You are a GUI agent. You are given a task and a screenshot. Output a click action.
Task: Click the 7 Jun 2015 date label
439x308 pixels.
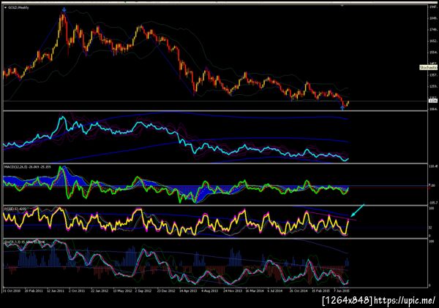click(342, 290)
